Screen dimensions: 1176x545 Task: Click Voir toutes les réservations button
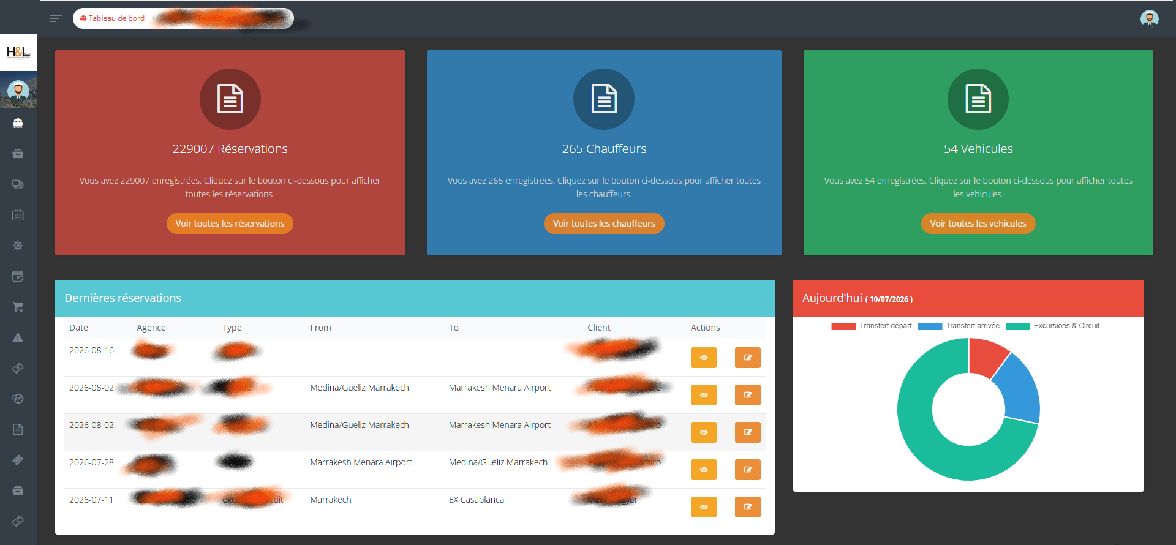coord(230,224)
